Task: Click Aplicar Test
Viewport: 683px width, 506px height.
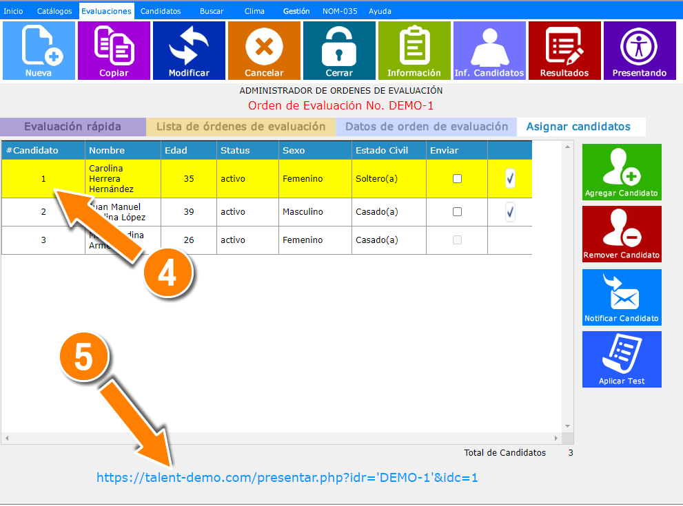Action: pos(622,359)
